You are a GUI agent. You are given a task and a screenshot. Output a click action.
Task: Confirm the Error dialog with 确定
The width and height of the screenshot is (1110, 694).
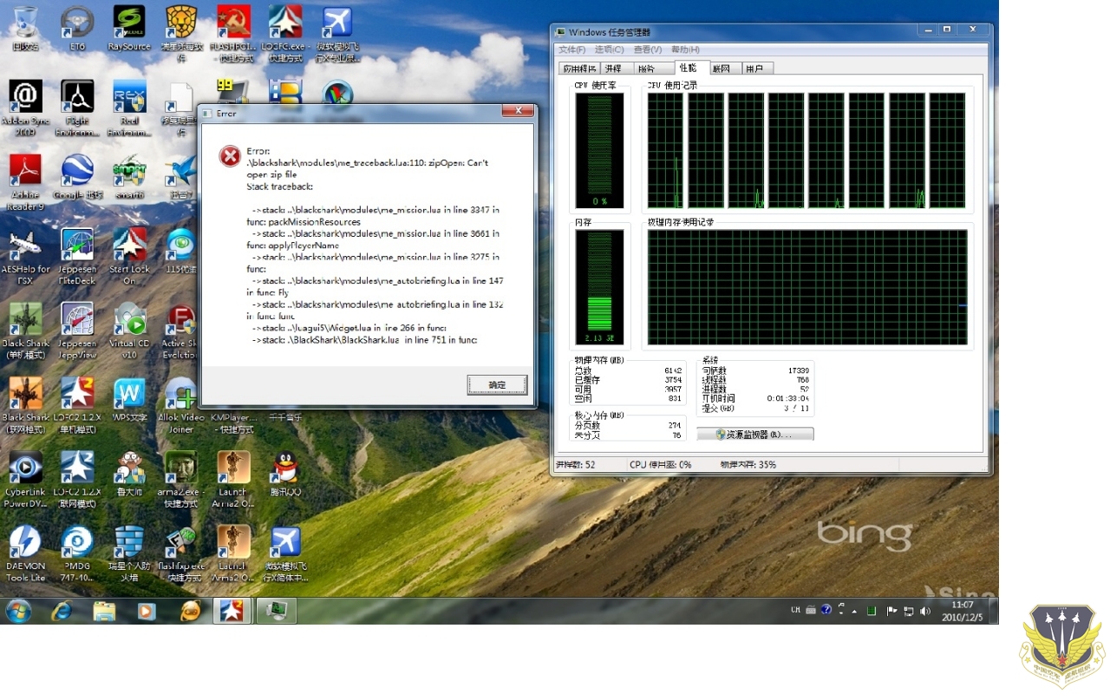click(497, 384)
